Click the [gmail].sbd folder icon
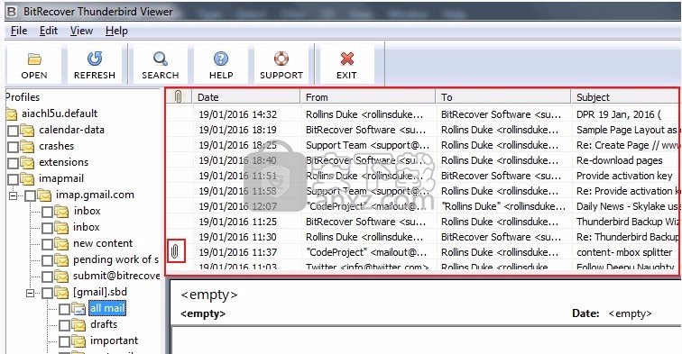The image size is (682, 354). coord(61,293)
